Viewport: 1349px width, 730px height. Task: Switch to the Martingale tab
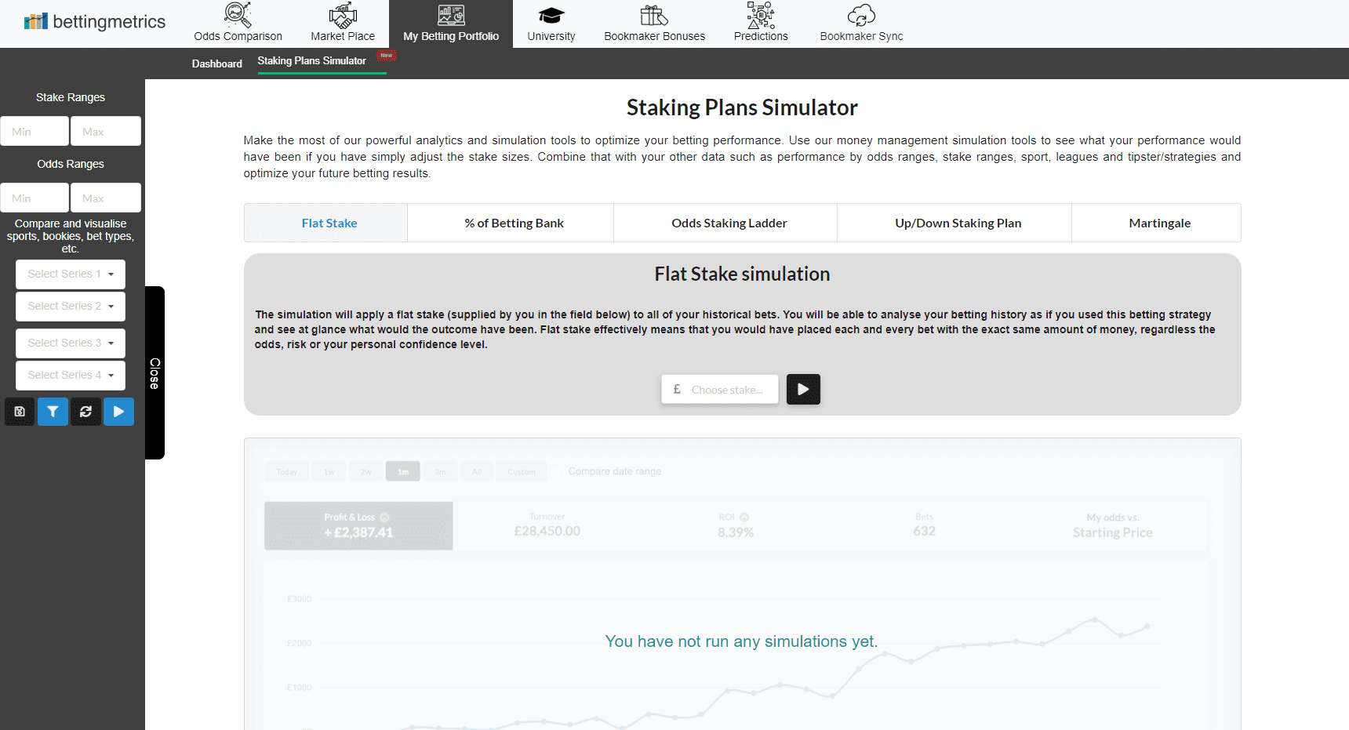coord(1156,223)
